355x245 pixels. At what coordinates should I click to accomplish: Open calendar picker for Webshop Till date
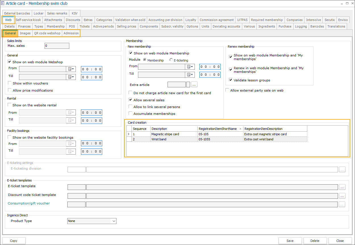point(71,77)
